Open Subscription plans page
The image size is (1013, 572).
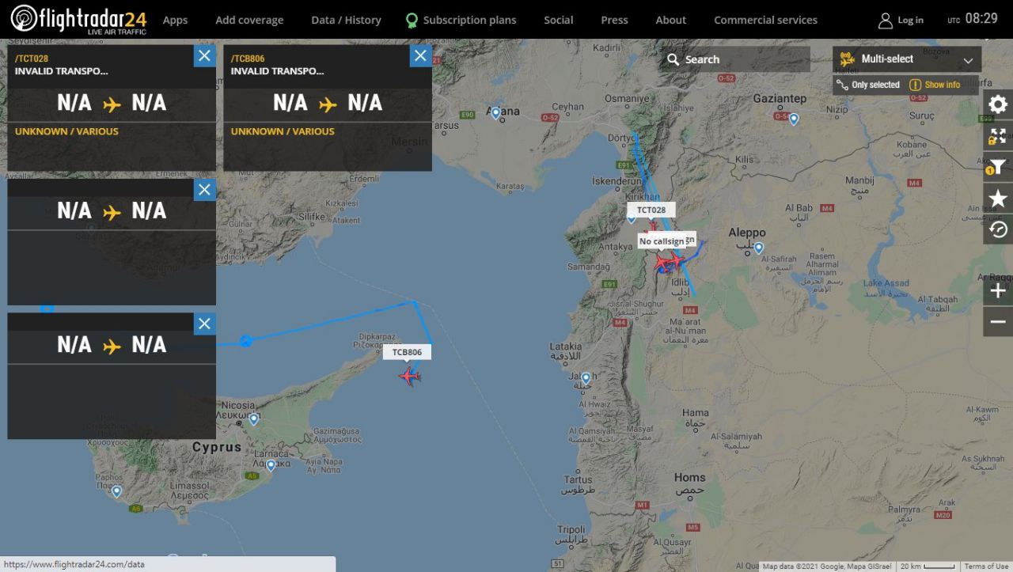click(x=461, y=20)
